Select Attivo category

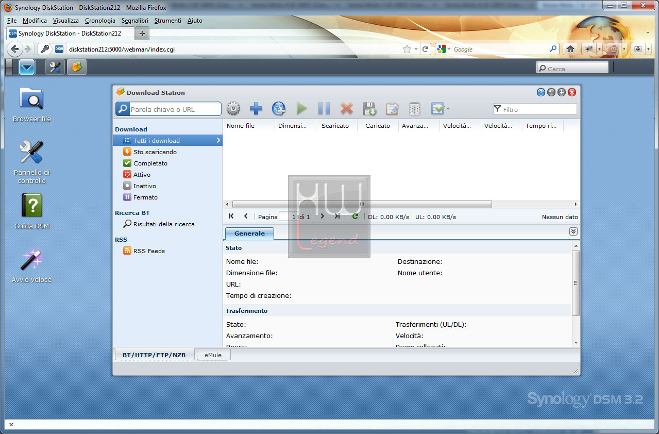coord(168,174)
